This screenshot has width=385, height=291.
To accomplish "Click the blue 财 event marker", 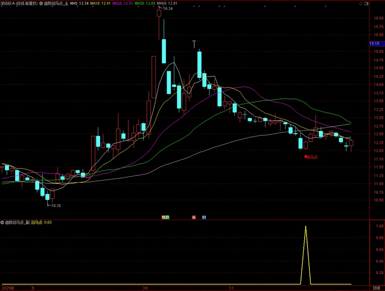I will [204, 217].
